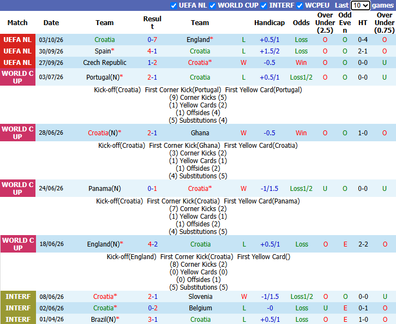
Task: Open the Brazil 3-1 score link
Action: pos(153,320)
